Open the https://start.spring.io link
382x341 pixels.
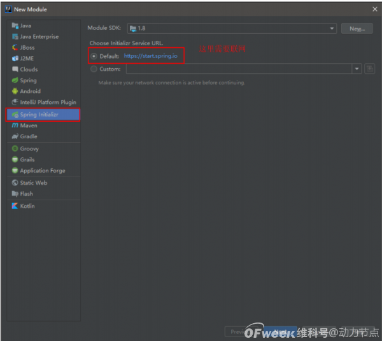150,56
